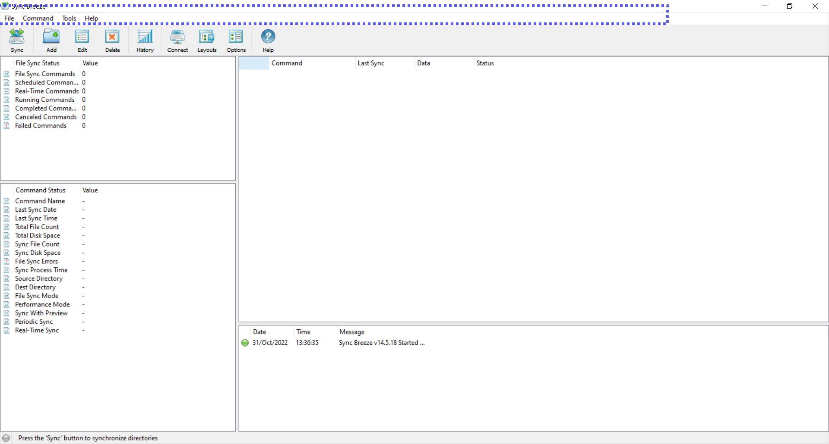Click the Data column header
Viewport: 829px width, 444px height.
point(444,63)
